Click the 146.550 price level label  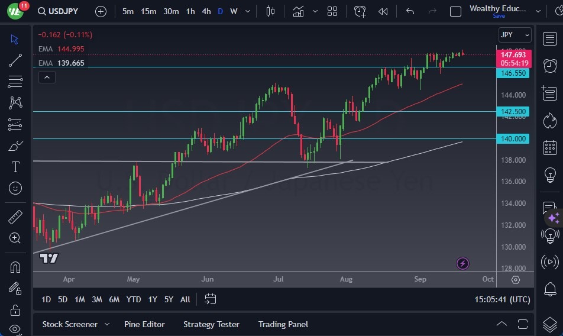(513, 73)
